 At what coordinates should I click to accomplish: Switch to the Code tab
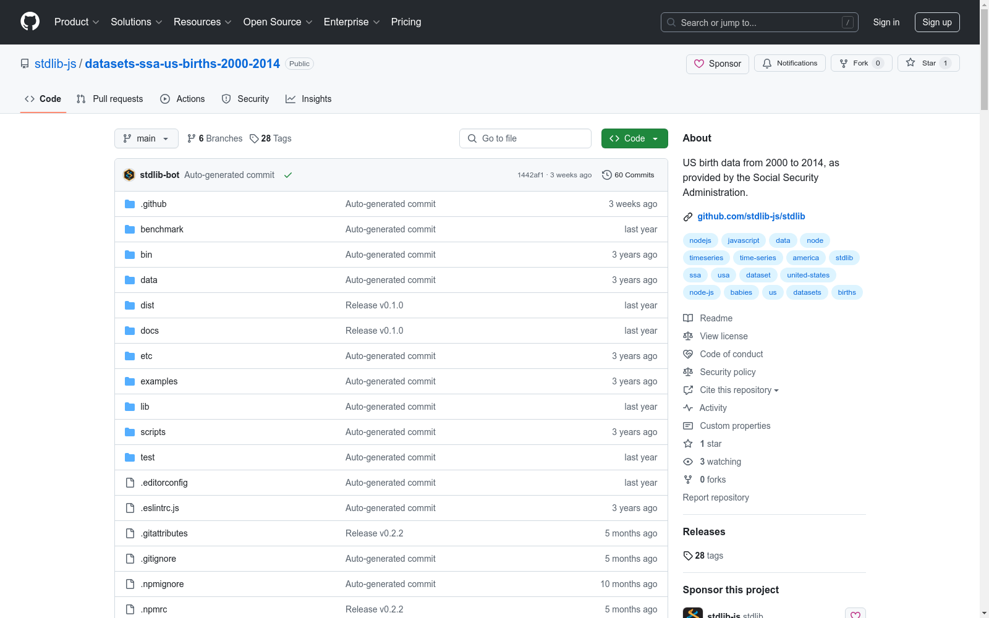point(43,99)
